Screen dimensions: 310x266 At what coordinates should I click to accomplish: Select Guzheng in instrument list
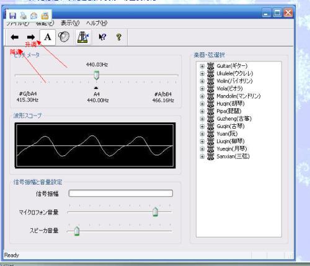coord(234,119)
